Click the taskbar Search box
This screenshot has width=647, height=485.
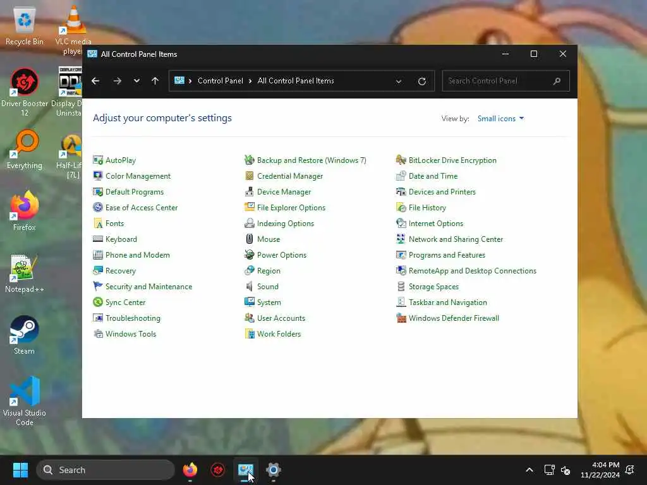(x=106, y=470)
